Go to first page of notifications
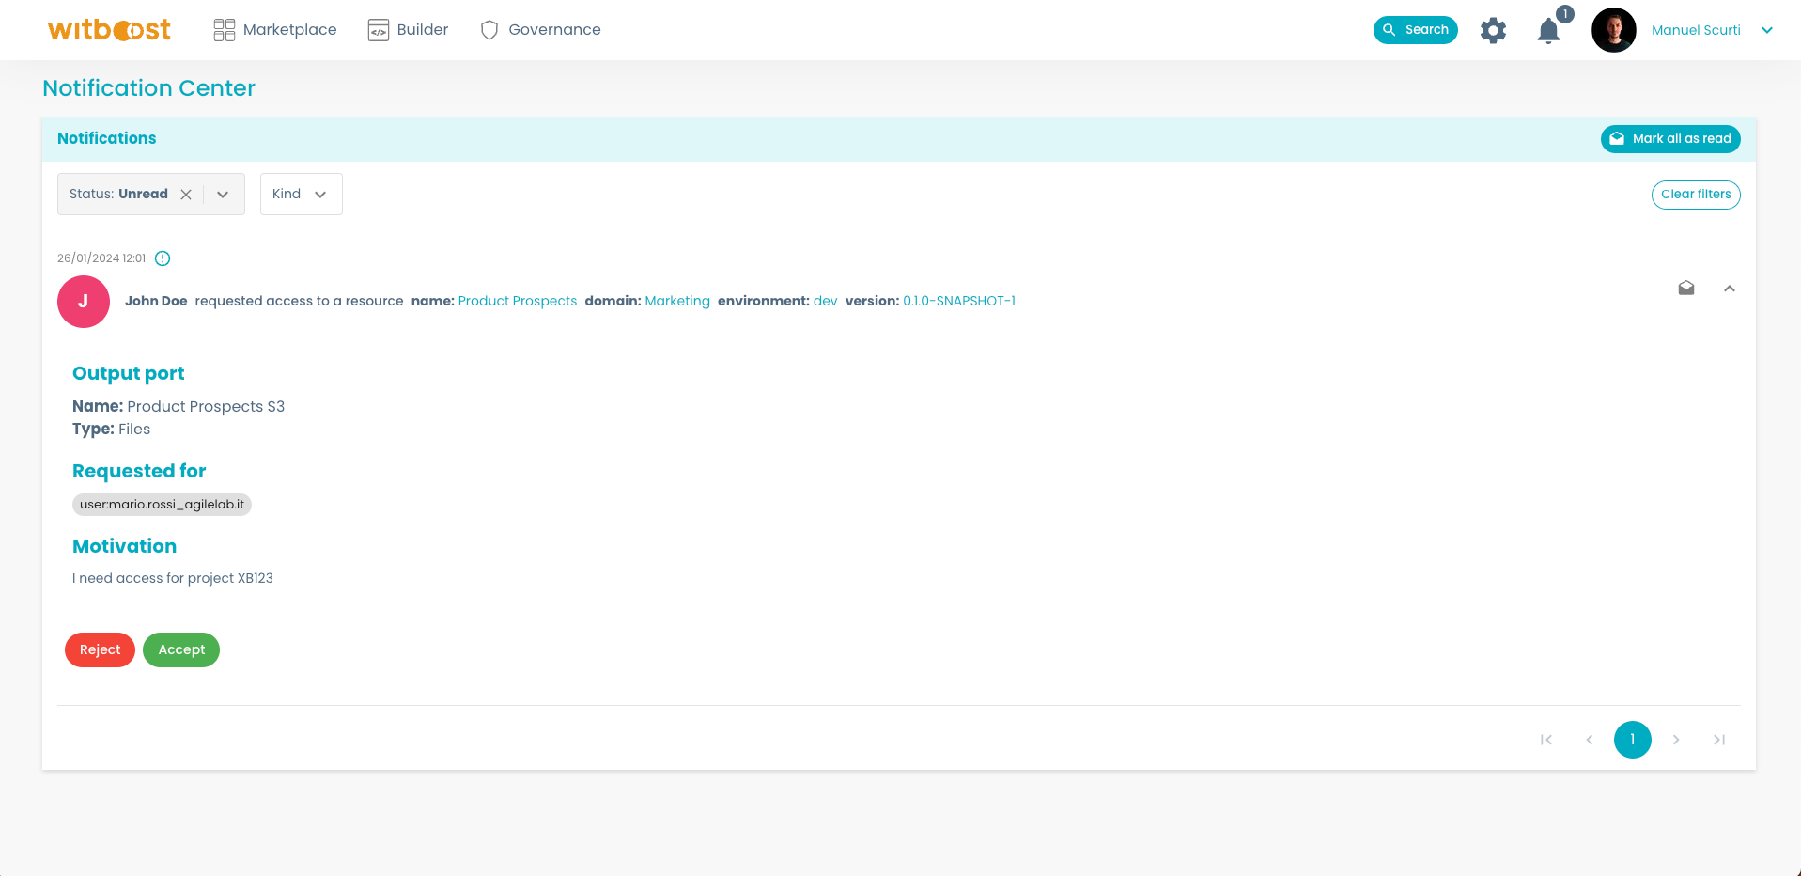This screenshot has height=876, width=1801. (1546, 740)
